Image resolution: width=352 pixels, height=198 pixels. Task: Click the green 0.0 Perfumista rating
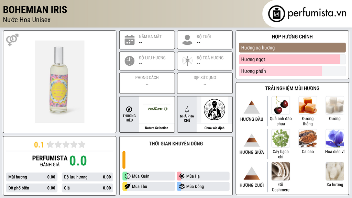(78, 161)
